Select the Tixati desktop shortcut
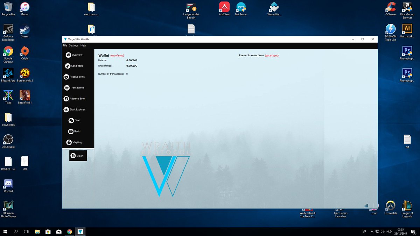The height and width of the screenshot is (236, 420). tap(8, 97)
